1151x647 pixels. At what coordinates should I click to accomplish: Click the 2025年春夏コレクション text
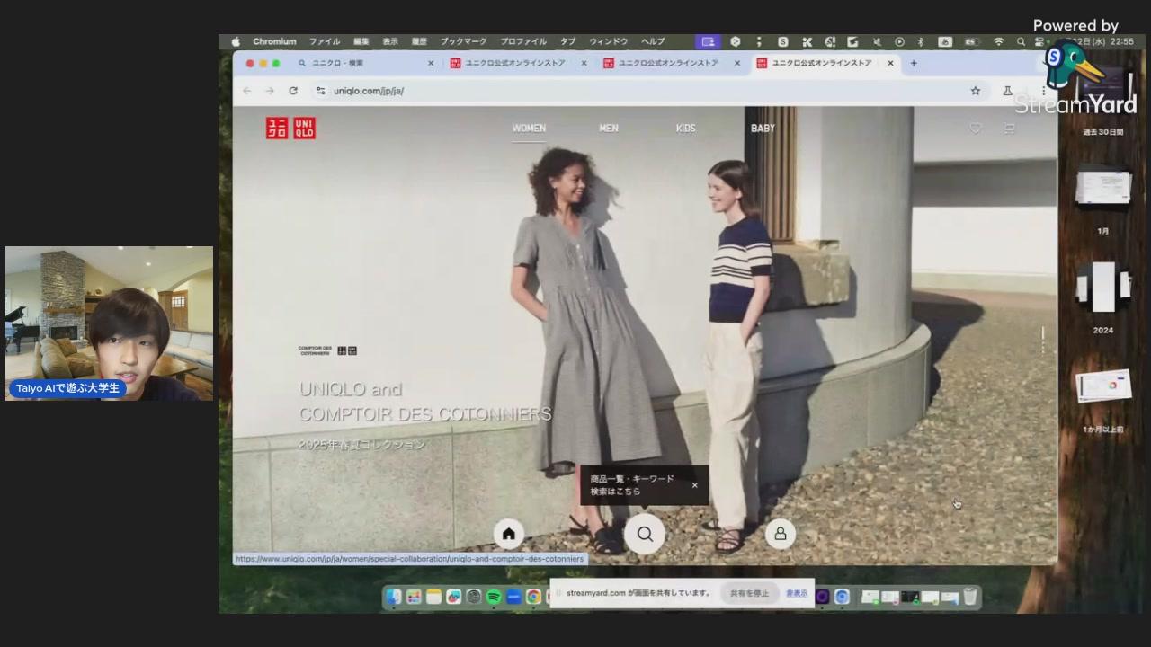tap(362, 445)
